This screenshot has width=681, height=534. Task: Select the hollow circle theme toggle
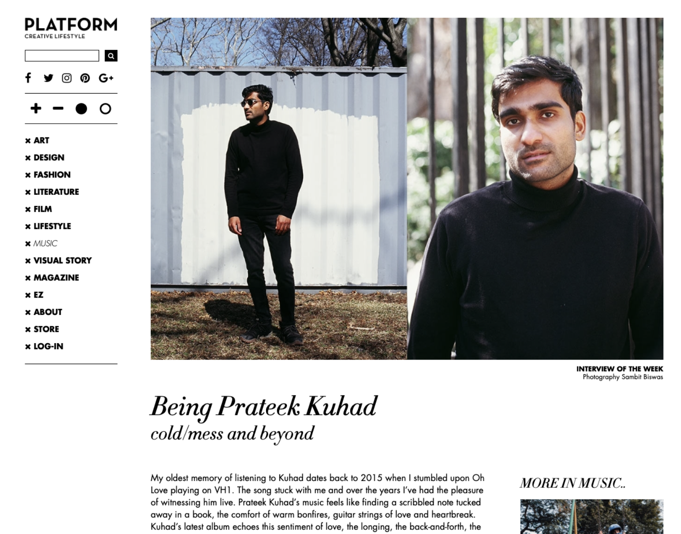click(x=105, y=109)
